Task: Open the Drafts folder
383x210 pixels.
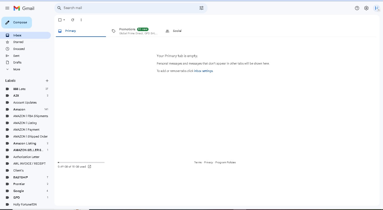Action: 25,62
